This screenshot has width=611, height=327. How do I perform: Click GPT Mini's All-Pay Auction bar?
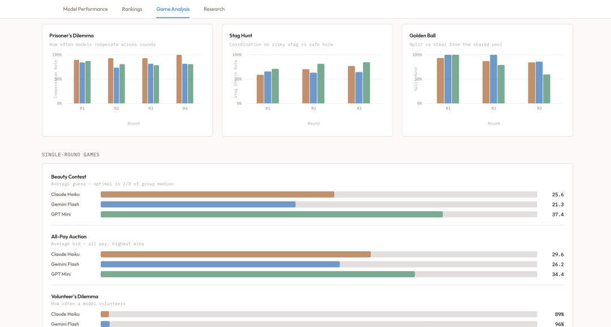[x=257, y=274]
